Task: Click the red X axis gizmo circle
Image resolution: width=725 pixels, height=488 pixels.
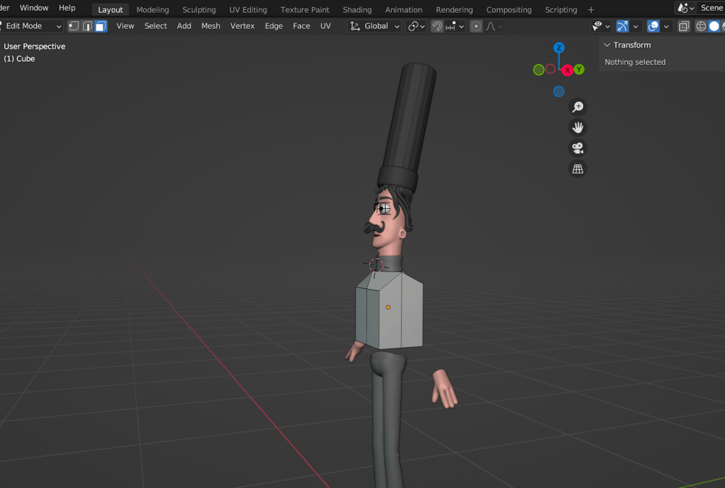Action: click(x=568, y=69)
